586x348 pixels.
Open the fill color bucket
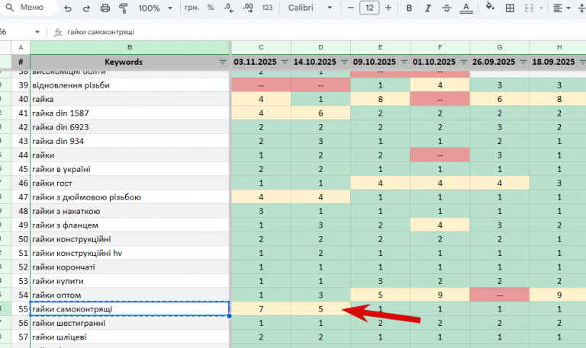tap(490, 6)
